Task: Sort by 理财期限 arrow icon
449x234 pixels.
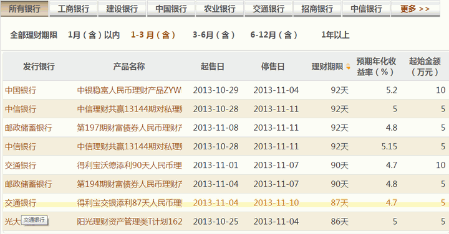Action: click(348, 67)
